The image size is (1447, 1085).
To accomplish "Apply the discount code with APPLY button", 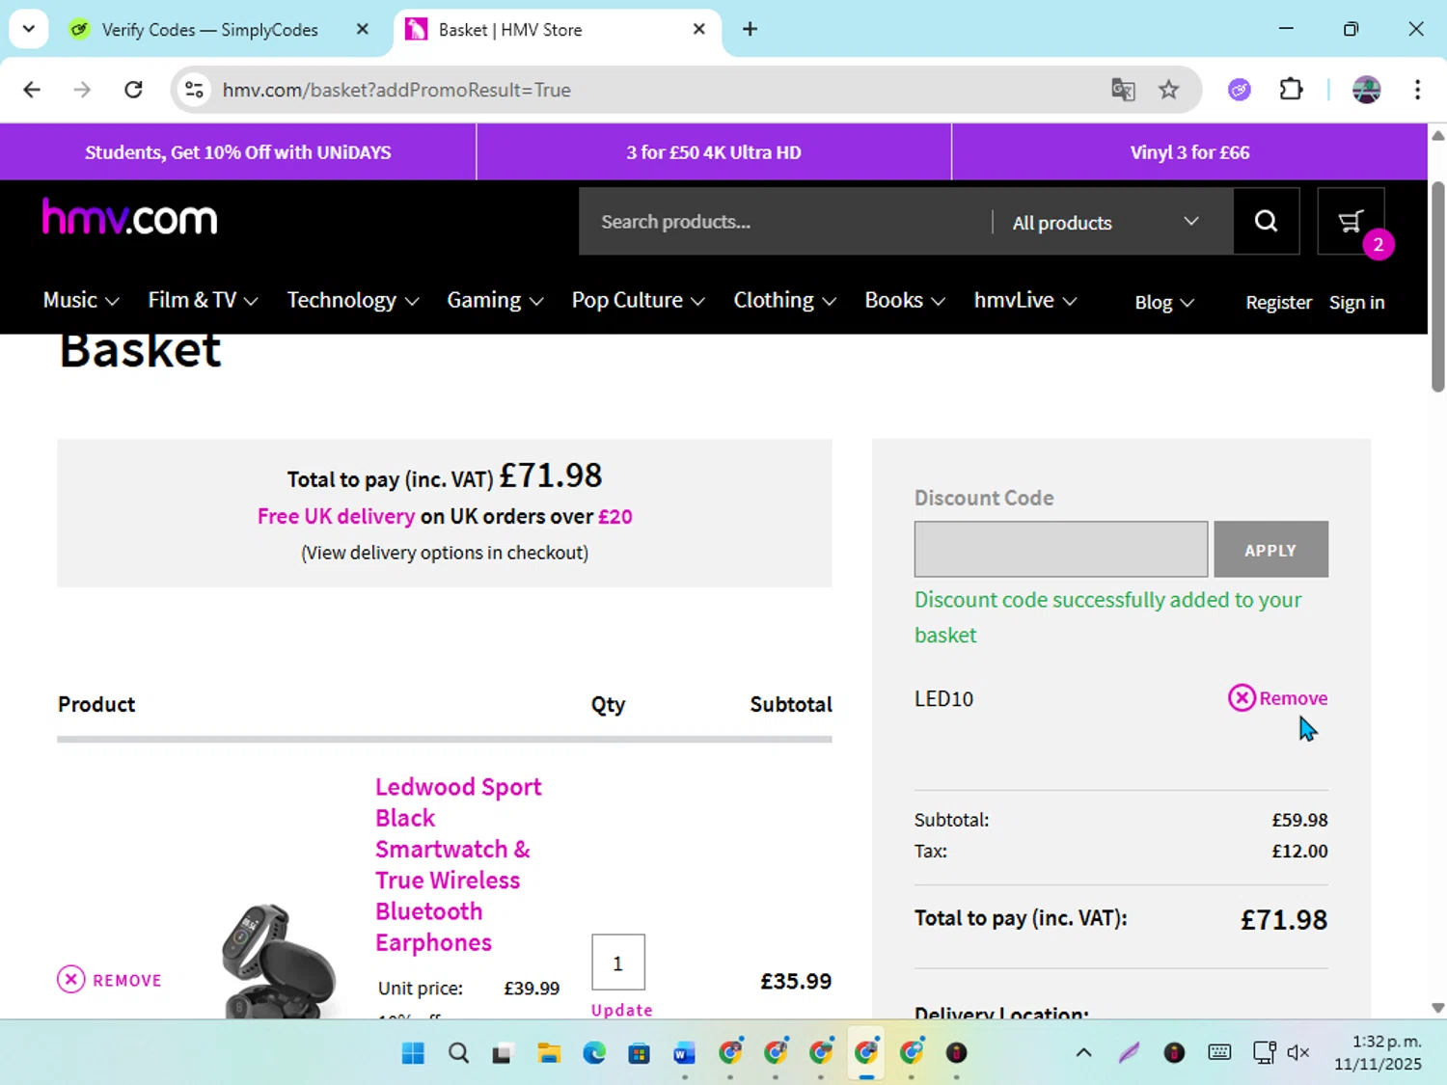I will pyautogui.click(x=1270, y=550).
